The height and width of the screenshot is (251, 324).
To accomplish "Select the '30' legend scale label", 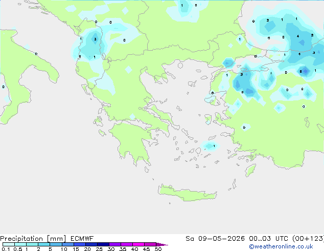I will pos(111,249).
